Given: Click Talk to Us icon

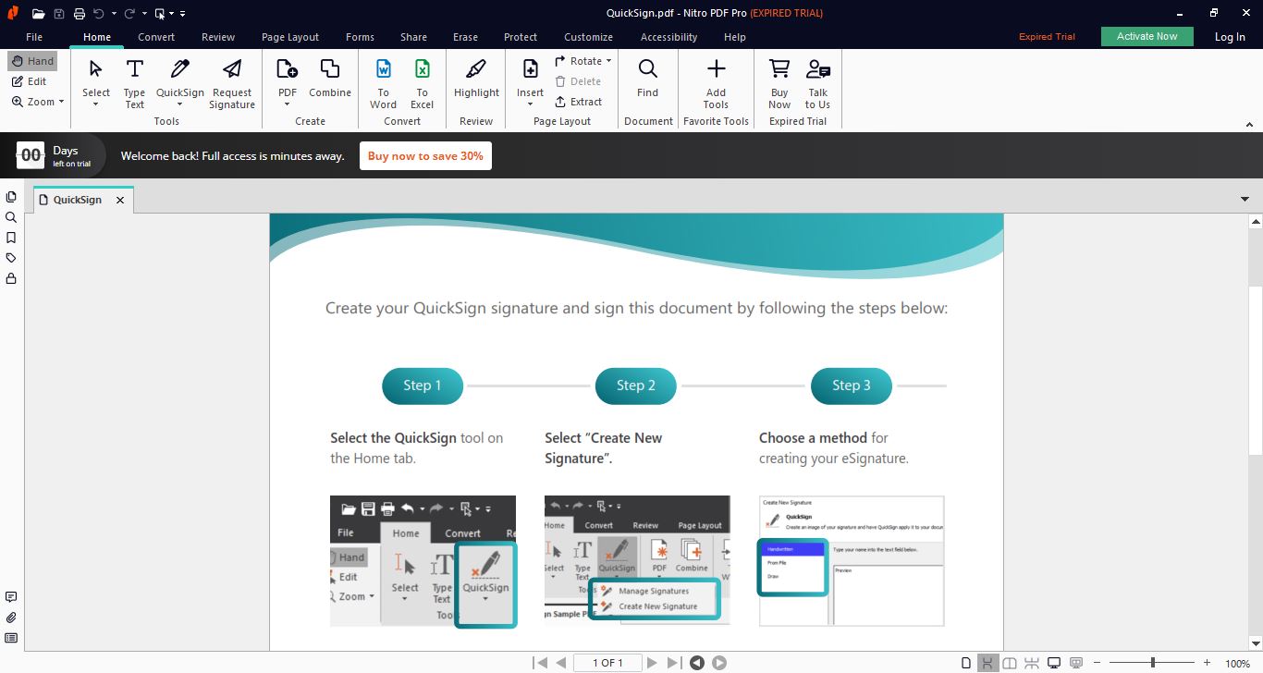Looking at the screenshot, I should click(x=818, y=69).
